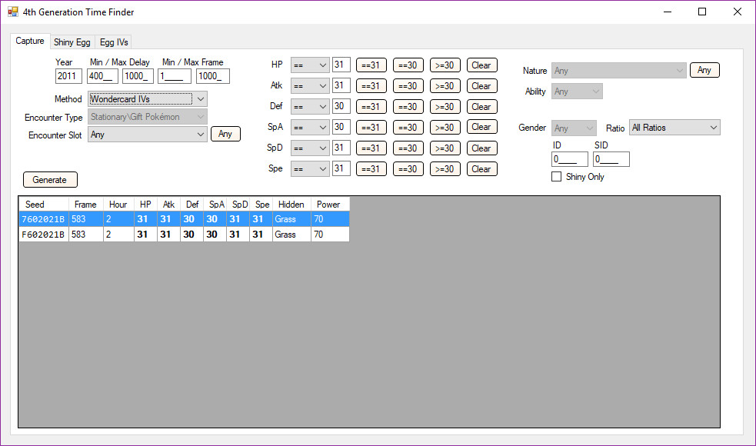Click the Generate button

point(50,179)
